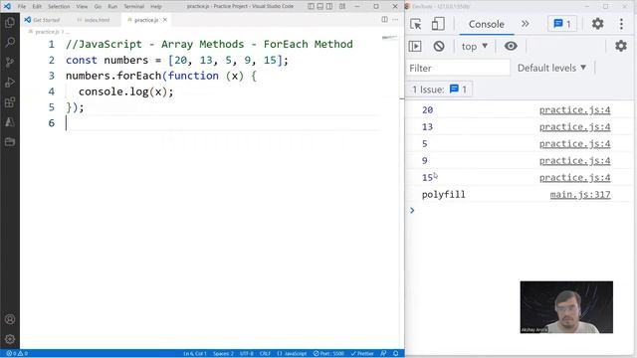
Task: Open the console settings gear
Action: (621, 46)
